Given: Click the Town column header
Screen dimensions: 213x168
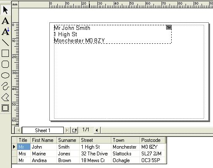Looking at the screenshot, I should point(126,140).
